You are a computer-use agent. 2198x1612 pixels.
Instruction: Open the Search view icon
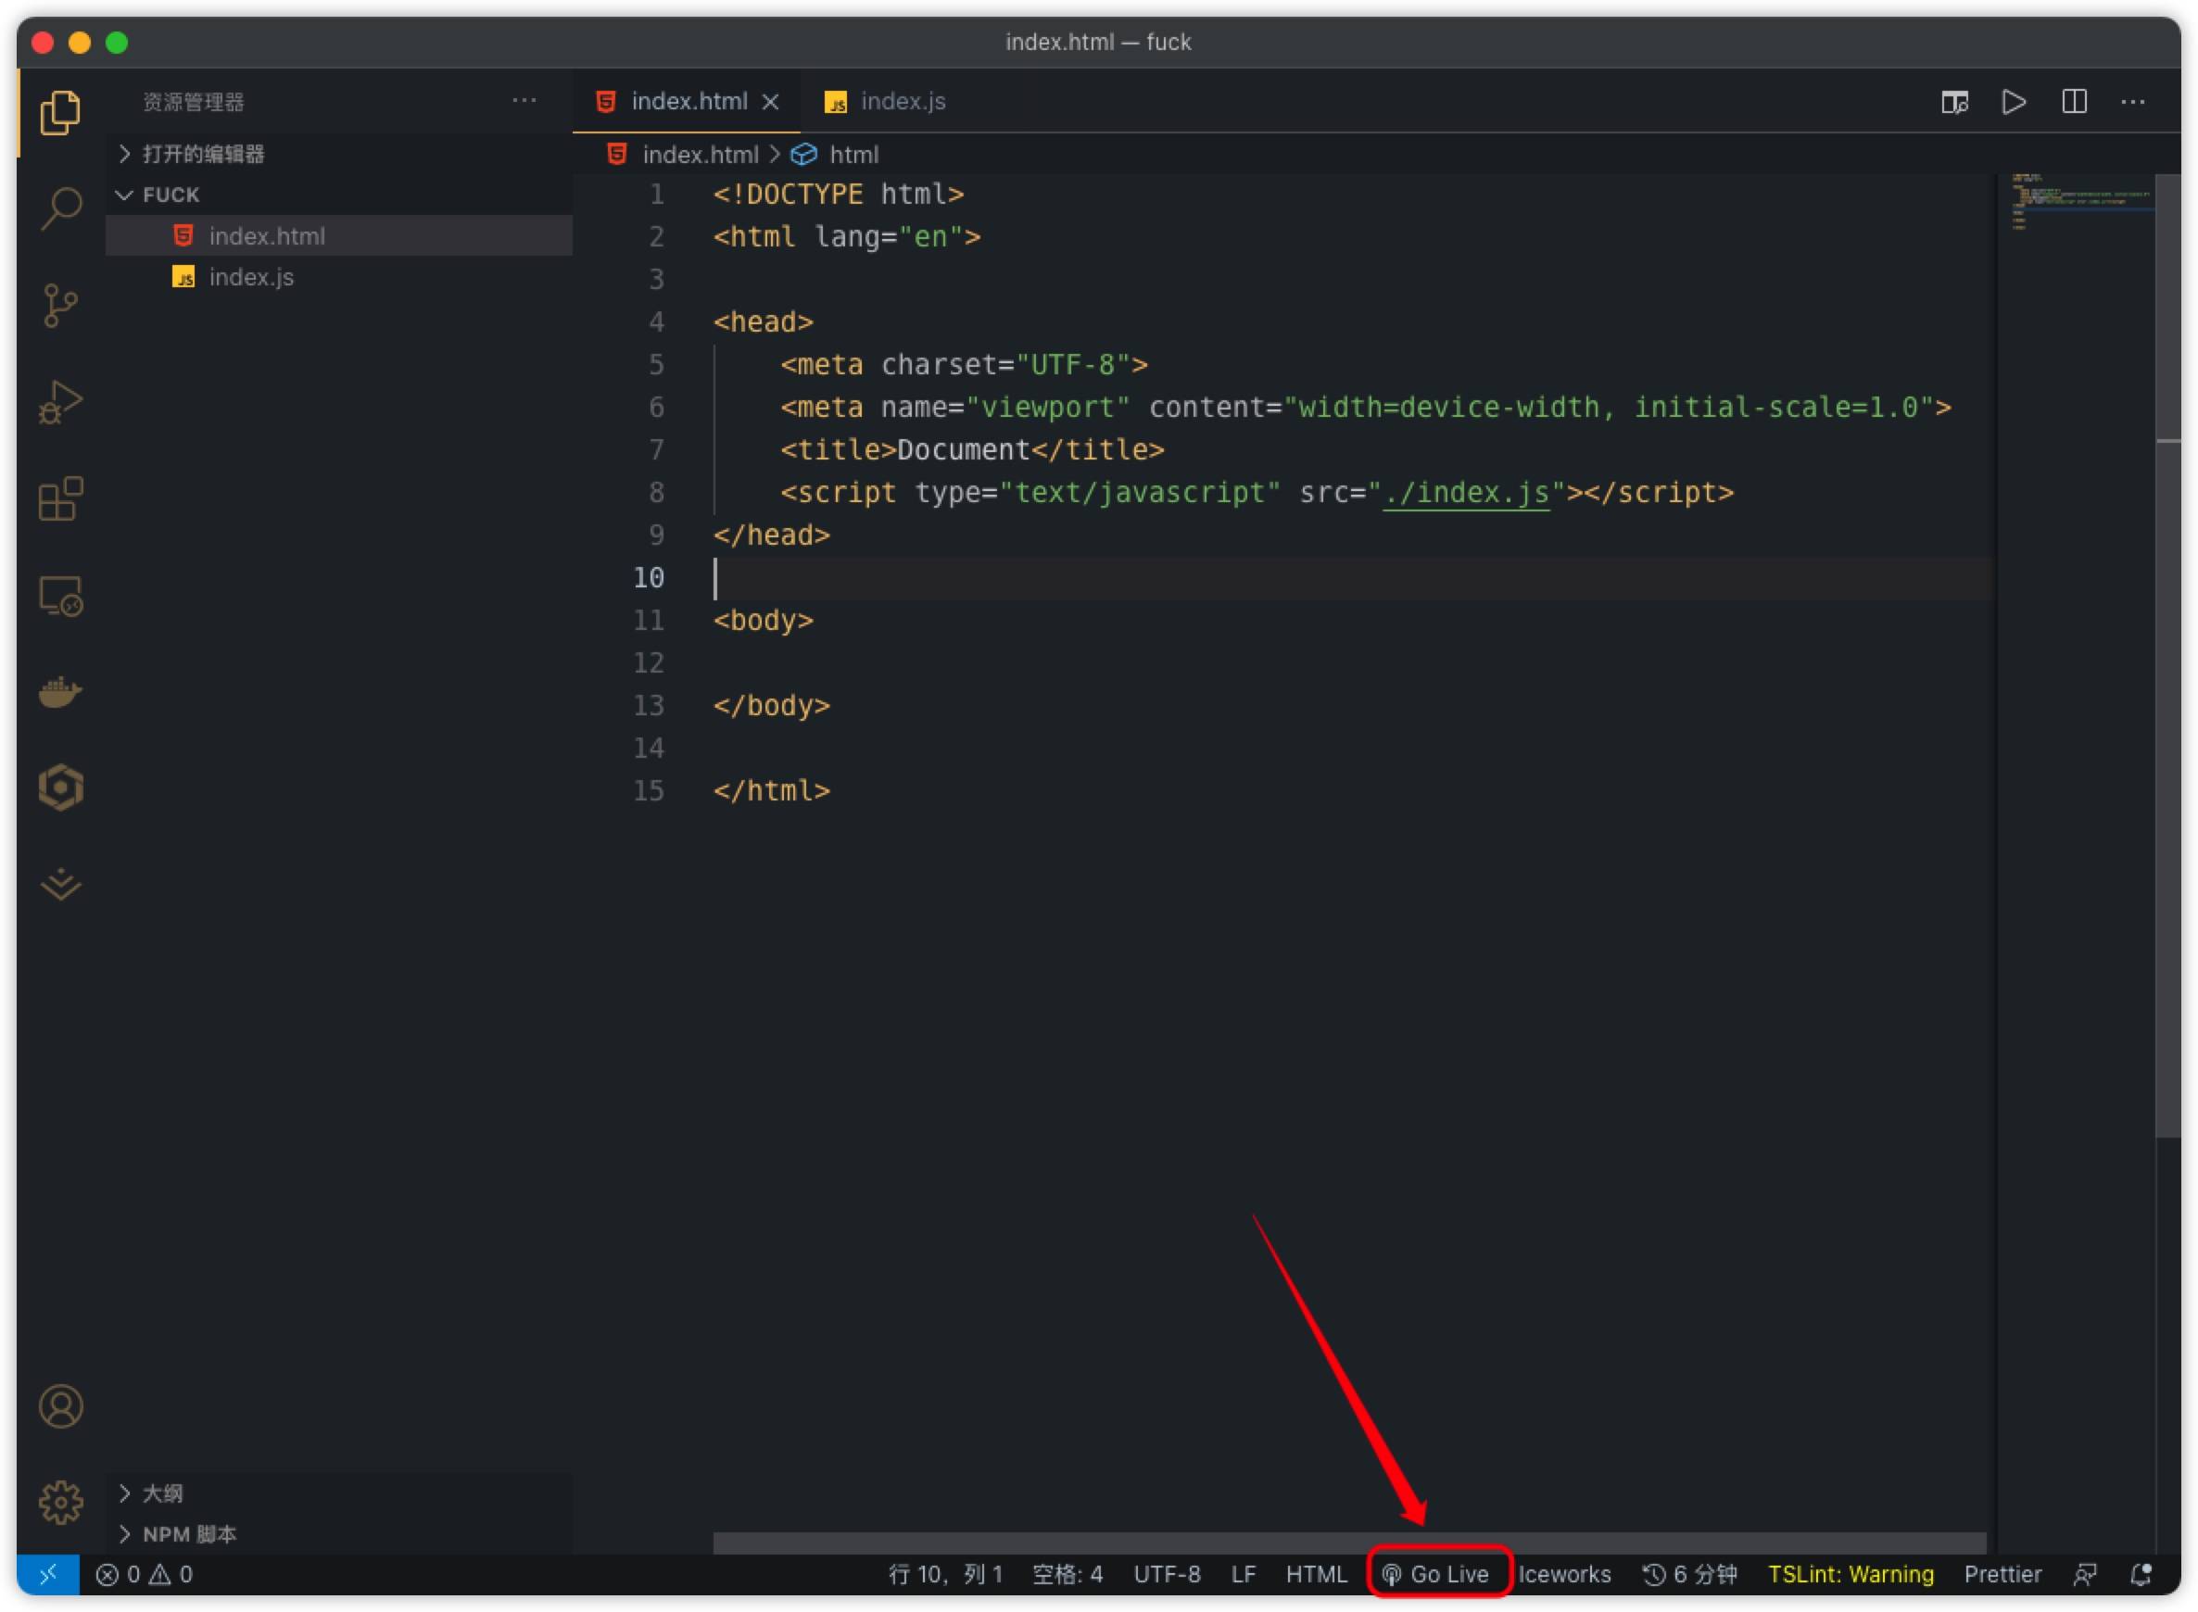(x=60, y=208)
